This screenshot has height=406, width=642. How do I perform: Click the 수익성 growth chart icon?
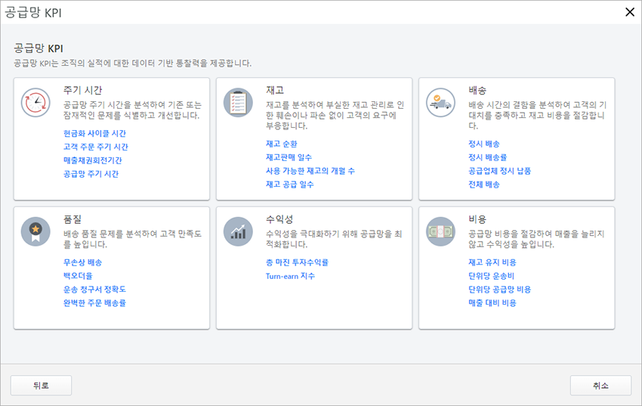pos(238,231)
